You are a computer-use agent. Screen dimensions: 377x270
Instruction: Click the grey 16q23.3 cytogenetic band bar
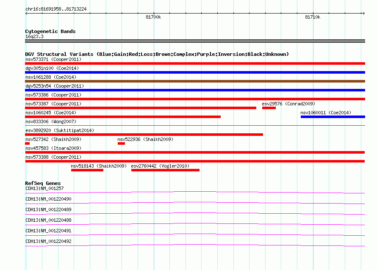pos(195,41)
